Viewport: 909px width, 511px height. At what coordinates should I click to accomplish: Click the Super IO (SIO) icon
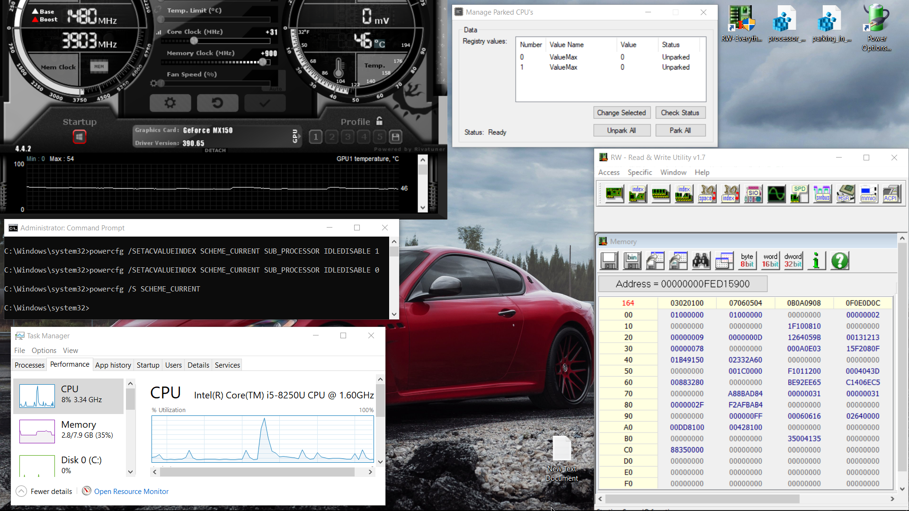[x=753, y=194]
